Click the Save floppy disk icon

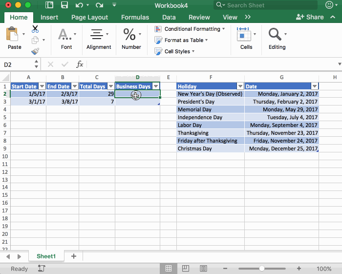point(64,5)
